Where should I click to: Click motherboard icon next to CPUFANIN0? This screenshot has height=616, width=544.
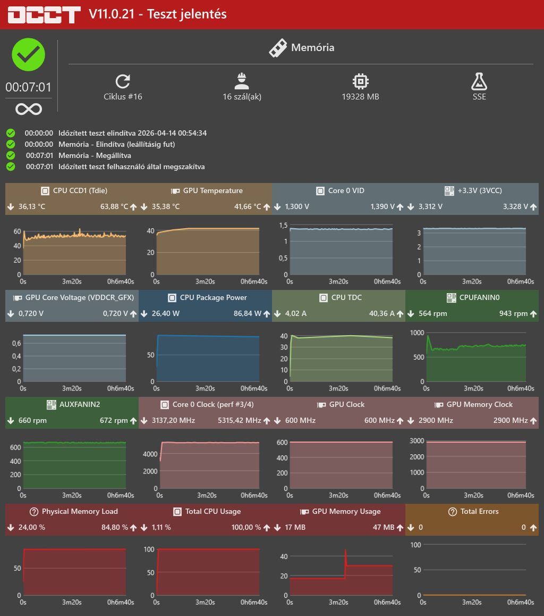451,298
